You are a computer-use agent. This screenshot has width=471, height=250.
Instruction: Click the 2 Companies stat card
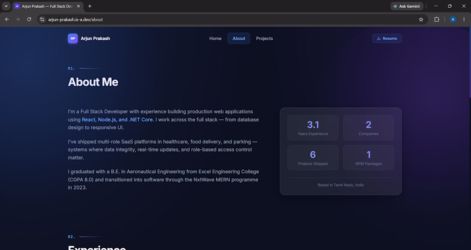click(368, 128)
